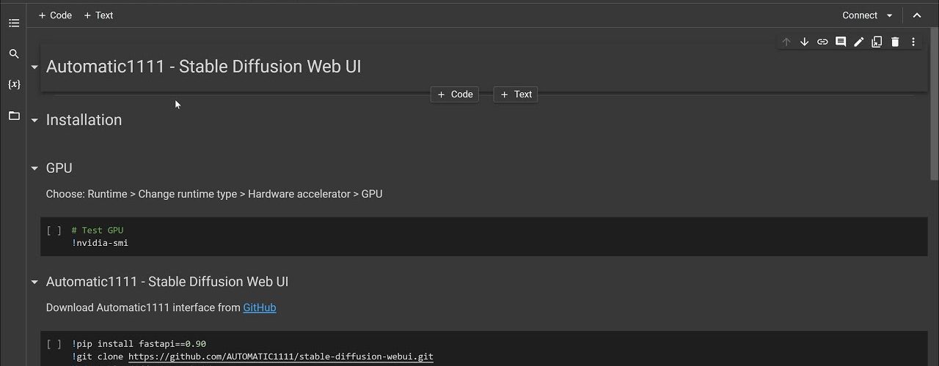
Task: Run the nvidia-smi code cell
Action: click(54, 231)
